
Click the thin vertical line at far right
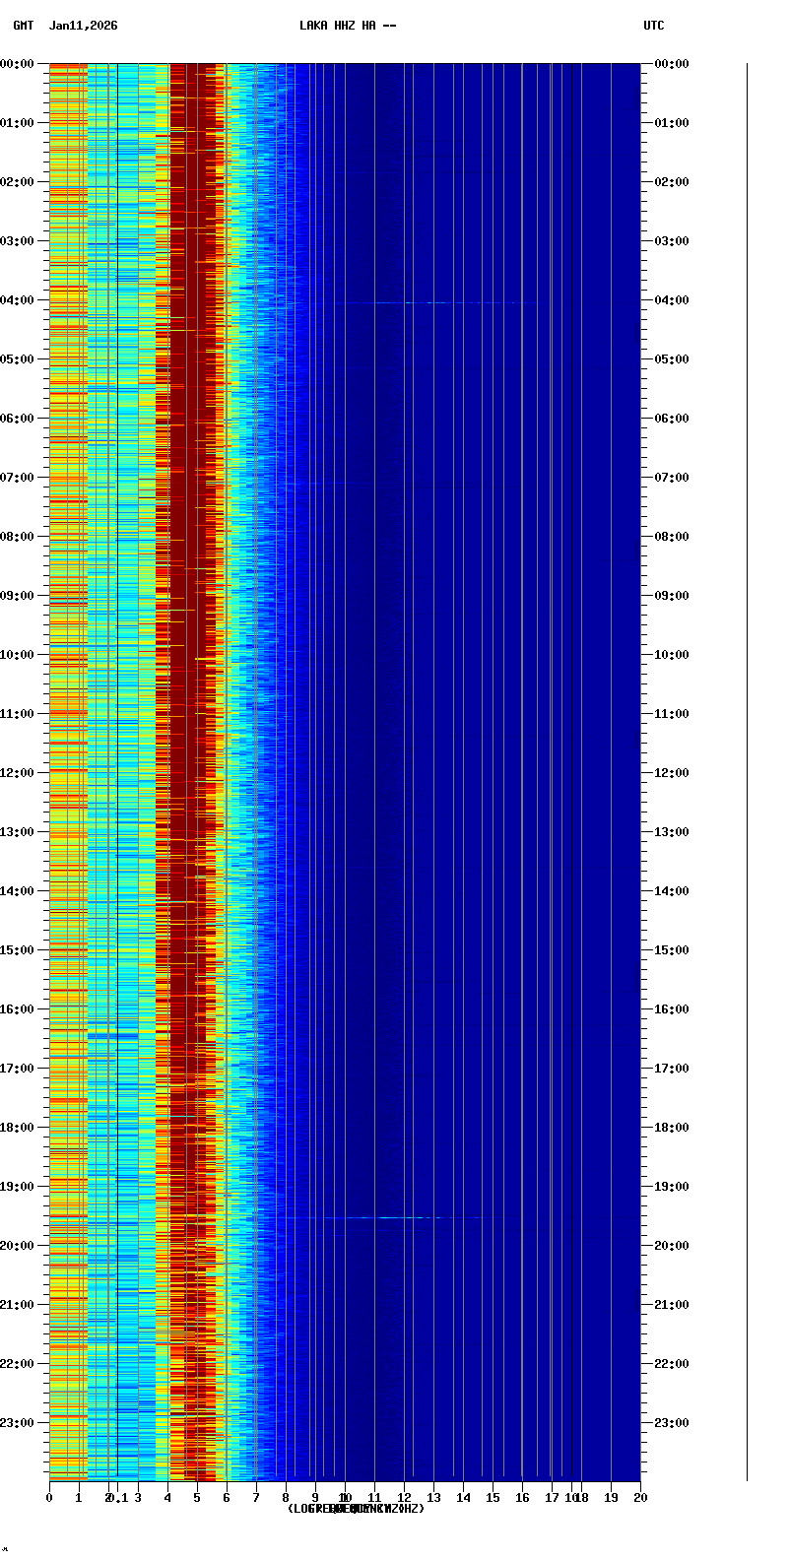pos(747,768)
